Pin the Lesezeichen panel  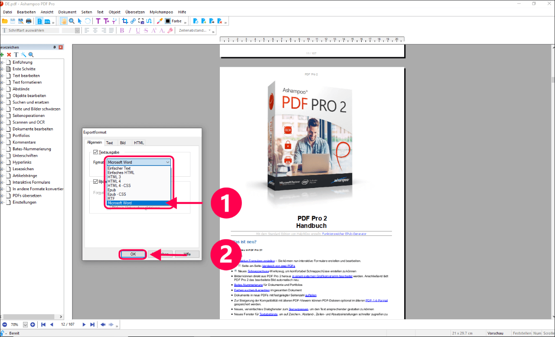pyautogui.click(x=55, y=47)
